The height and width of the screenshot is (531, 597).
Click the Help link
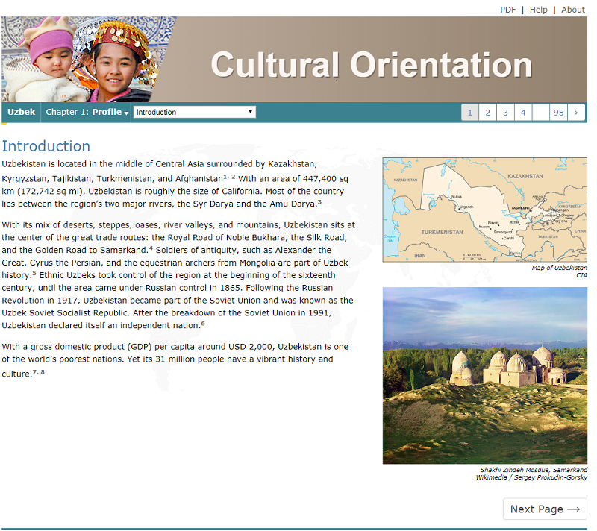tap(538, 10)
